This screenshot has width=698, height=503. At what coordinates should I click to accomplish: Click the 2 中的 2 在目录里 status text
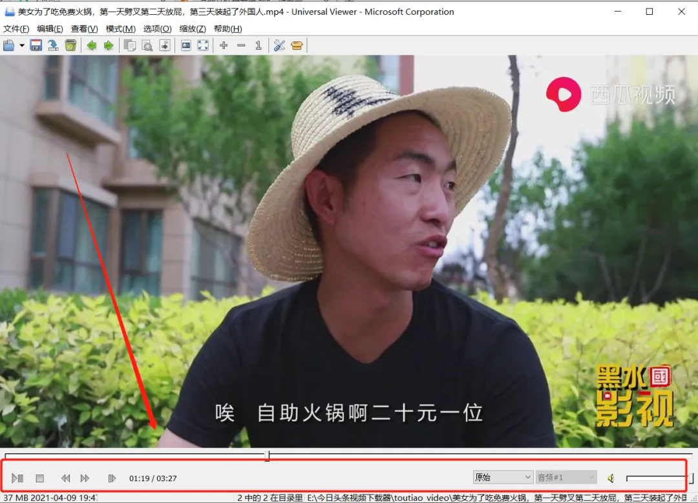270,498
